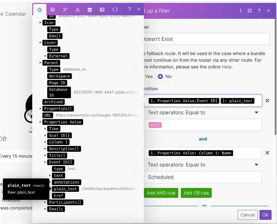Cancel the filter setup
277x224 pixels.
[x=247, y=215]
